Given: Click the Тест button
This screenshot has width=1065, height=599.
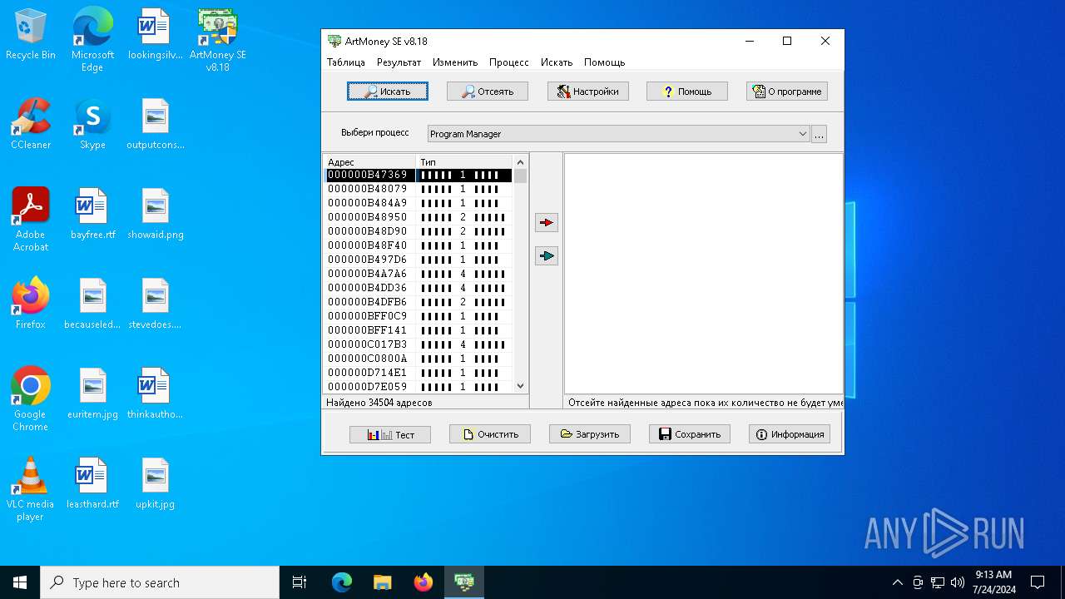Looking at the screenshot, I should (390, 434).
